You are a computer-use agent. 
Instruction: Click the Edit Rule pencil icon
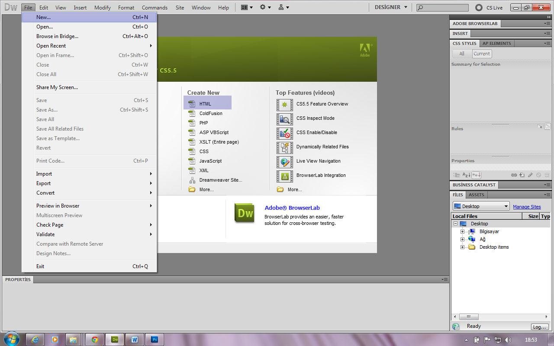[530, 175]
